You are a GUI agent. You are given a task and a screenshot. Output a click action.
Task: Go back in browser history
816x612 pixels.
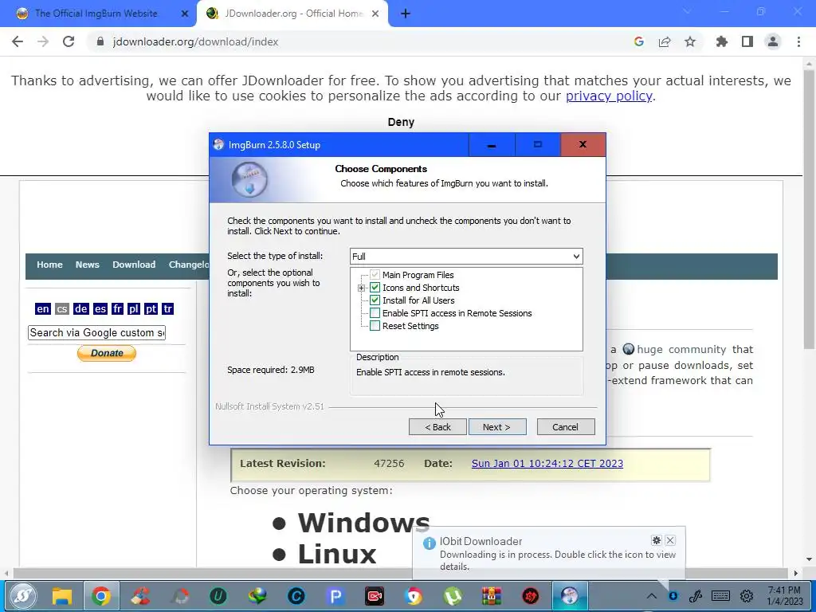18,41
